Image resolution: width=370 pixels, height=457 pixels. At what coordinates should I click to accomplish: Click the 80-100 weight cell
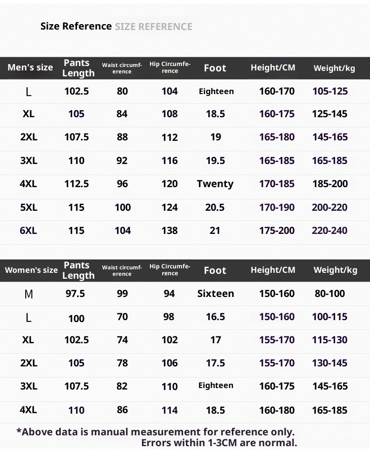coord(330,294)
